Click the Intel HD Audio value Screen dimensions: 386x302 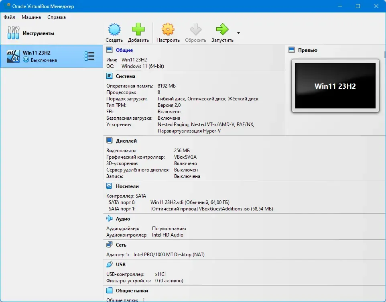168,235
